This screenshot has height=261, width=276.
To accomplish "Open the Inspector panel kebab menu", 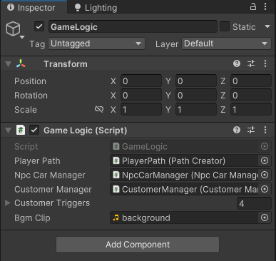I will coord(265,6).
